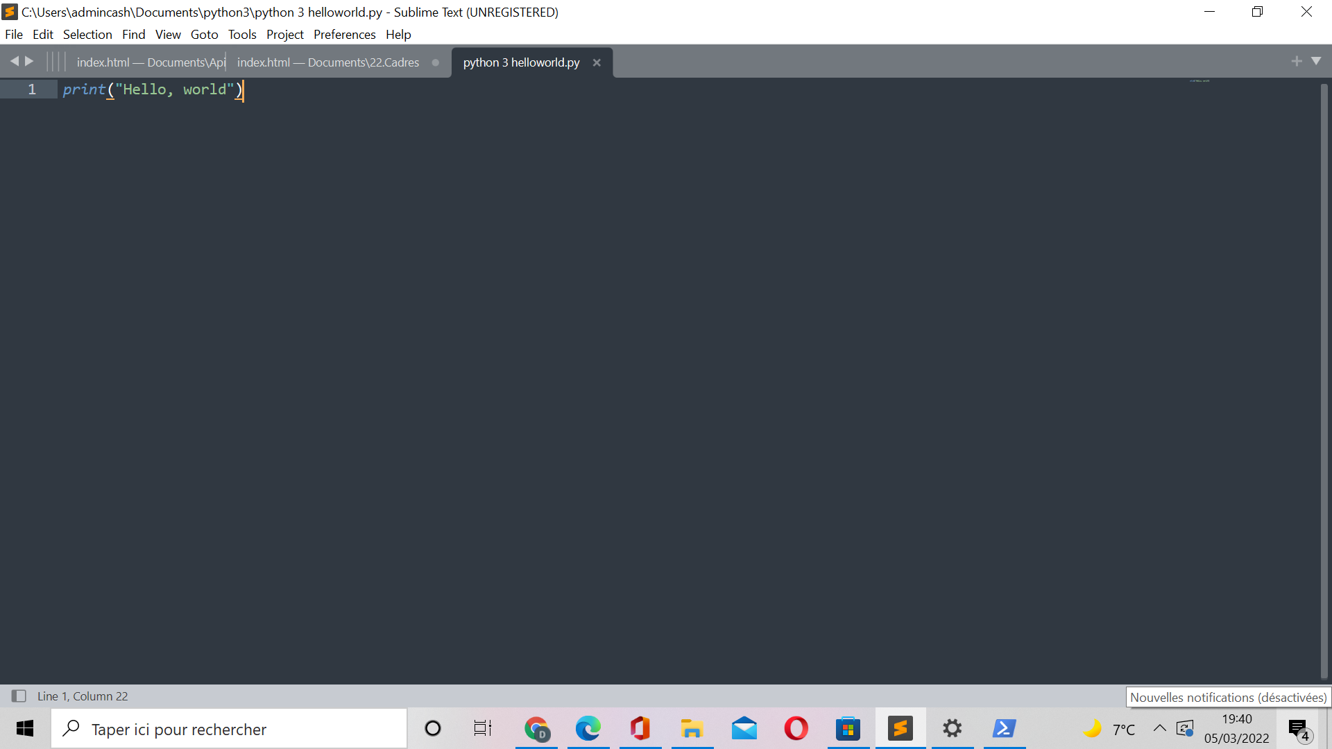Image resolution: width=1332 pixels, height=749 pixels.
Task: Click the Line 1 Column 22 status bar
Action: [x=81, y=696]
